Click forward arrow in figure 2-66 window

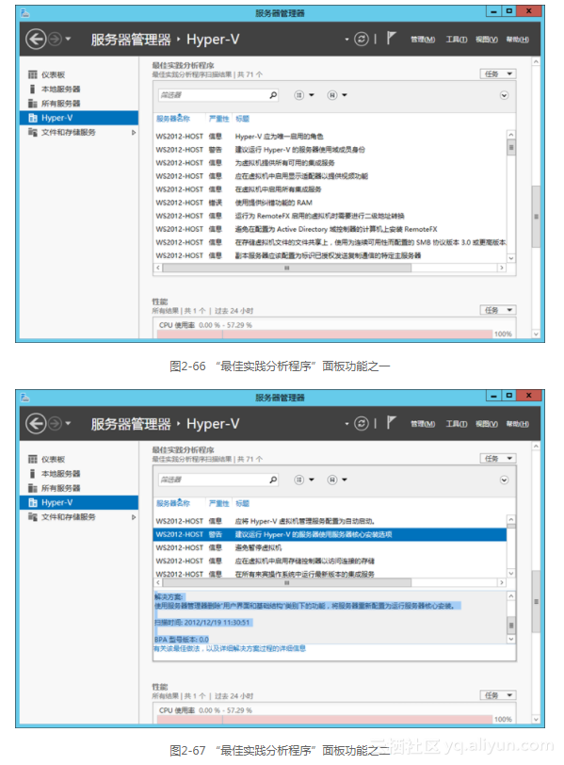click(x=56, y=39)
